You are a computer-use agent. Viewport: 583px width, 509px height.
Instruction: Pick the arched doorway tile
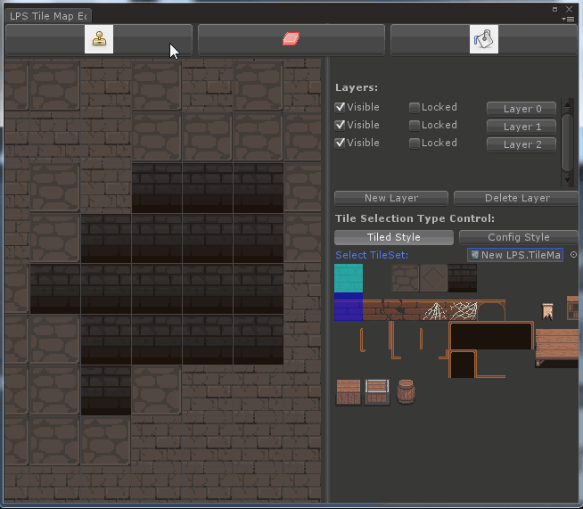point(491,311)
